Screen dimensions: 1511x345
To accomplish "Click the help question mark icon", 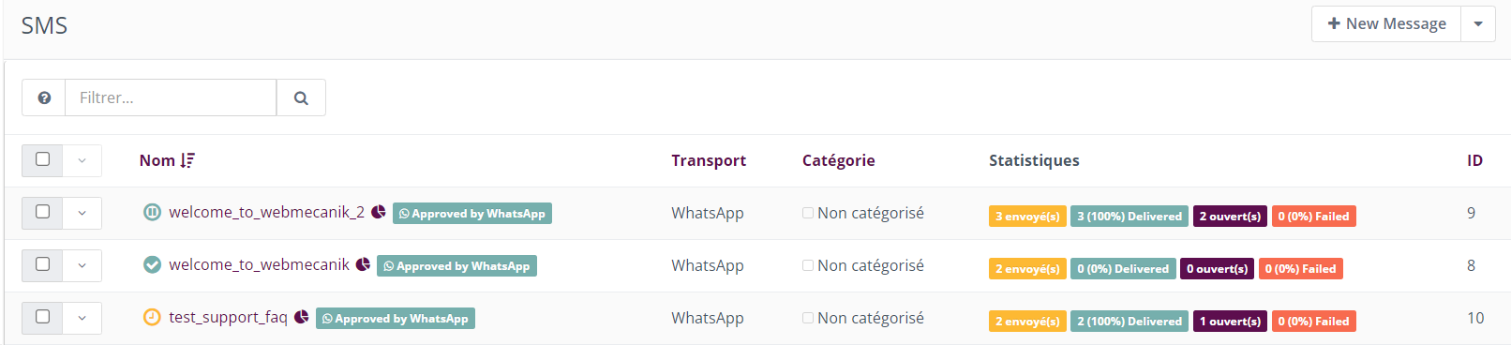I will tap(44, 97).
